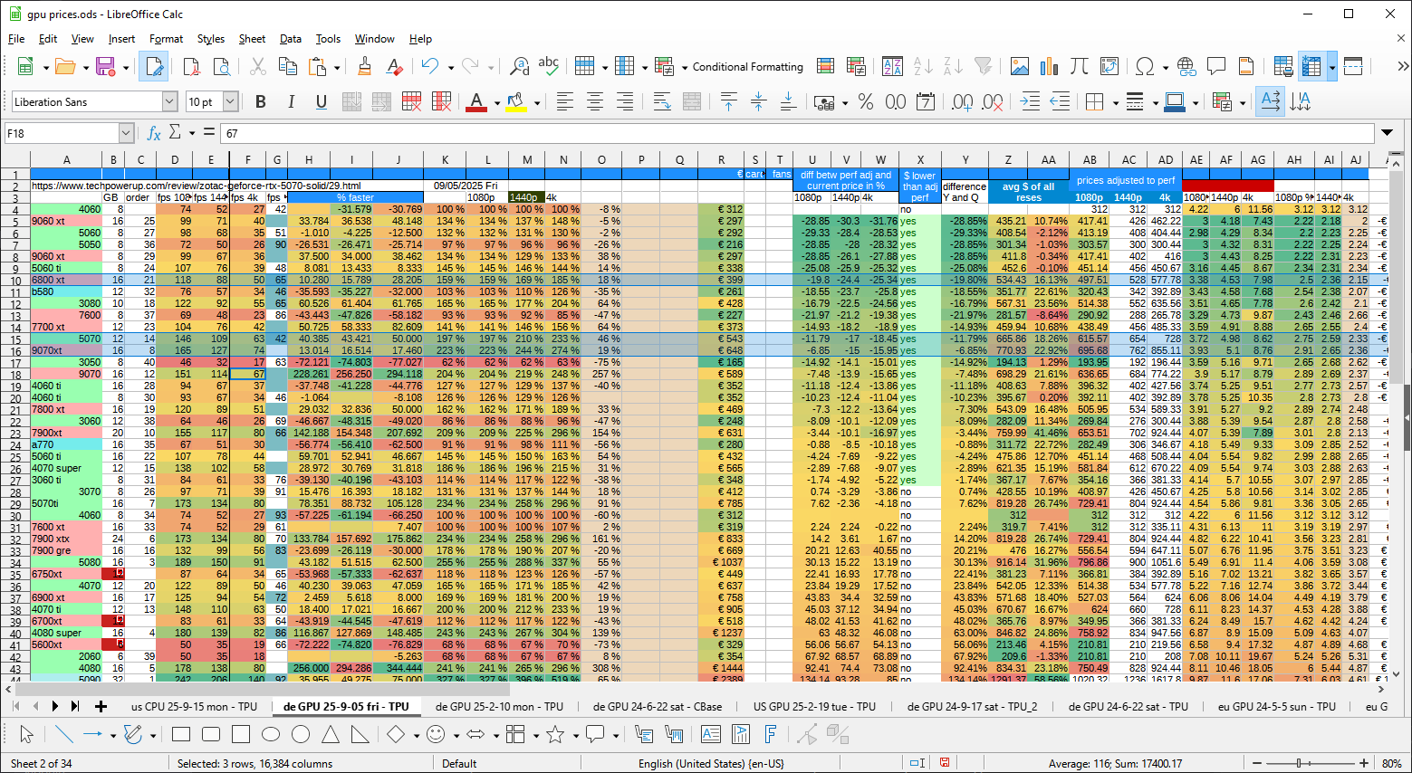Screen dimensions: 1412x773
Task: Switch to 'de GPU 25-2-10 mon - TPU' sheet tab
Action: (x=499, y=706)
